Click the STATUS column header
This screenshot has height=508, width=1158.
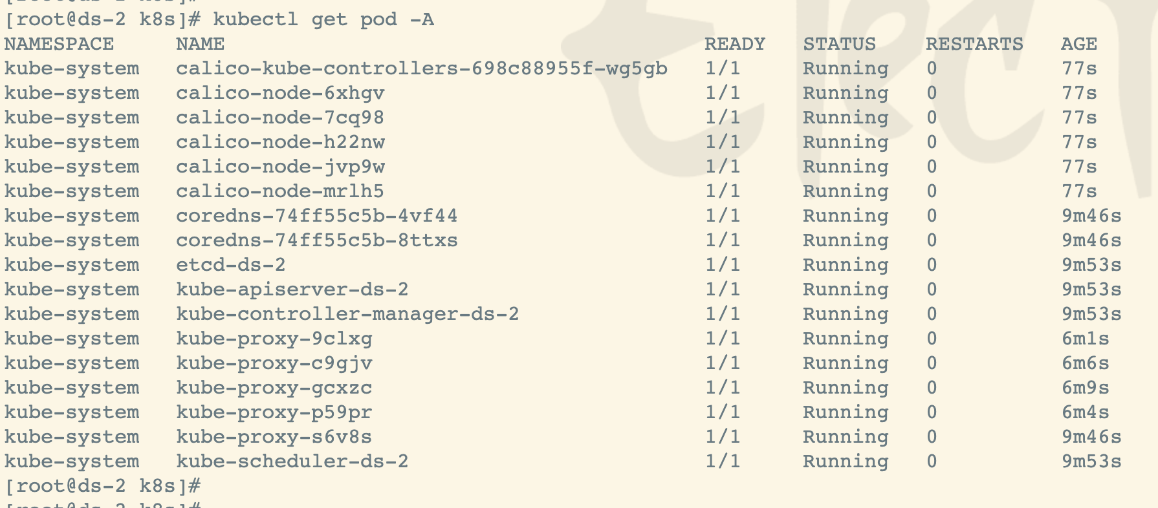[x=839, y=44]
